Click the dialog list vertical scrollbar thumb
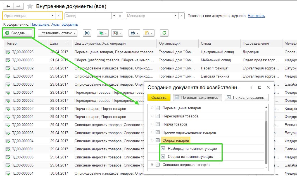The width and height of the screenshot is (297, 176). coord(266,142)
